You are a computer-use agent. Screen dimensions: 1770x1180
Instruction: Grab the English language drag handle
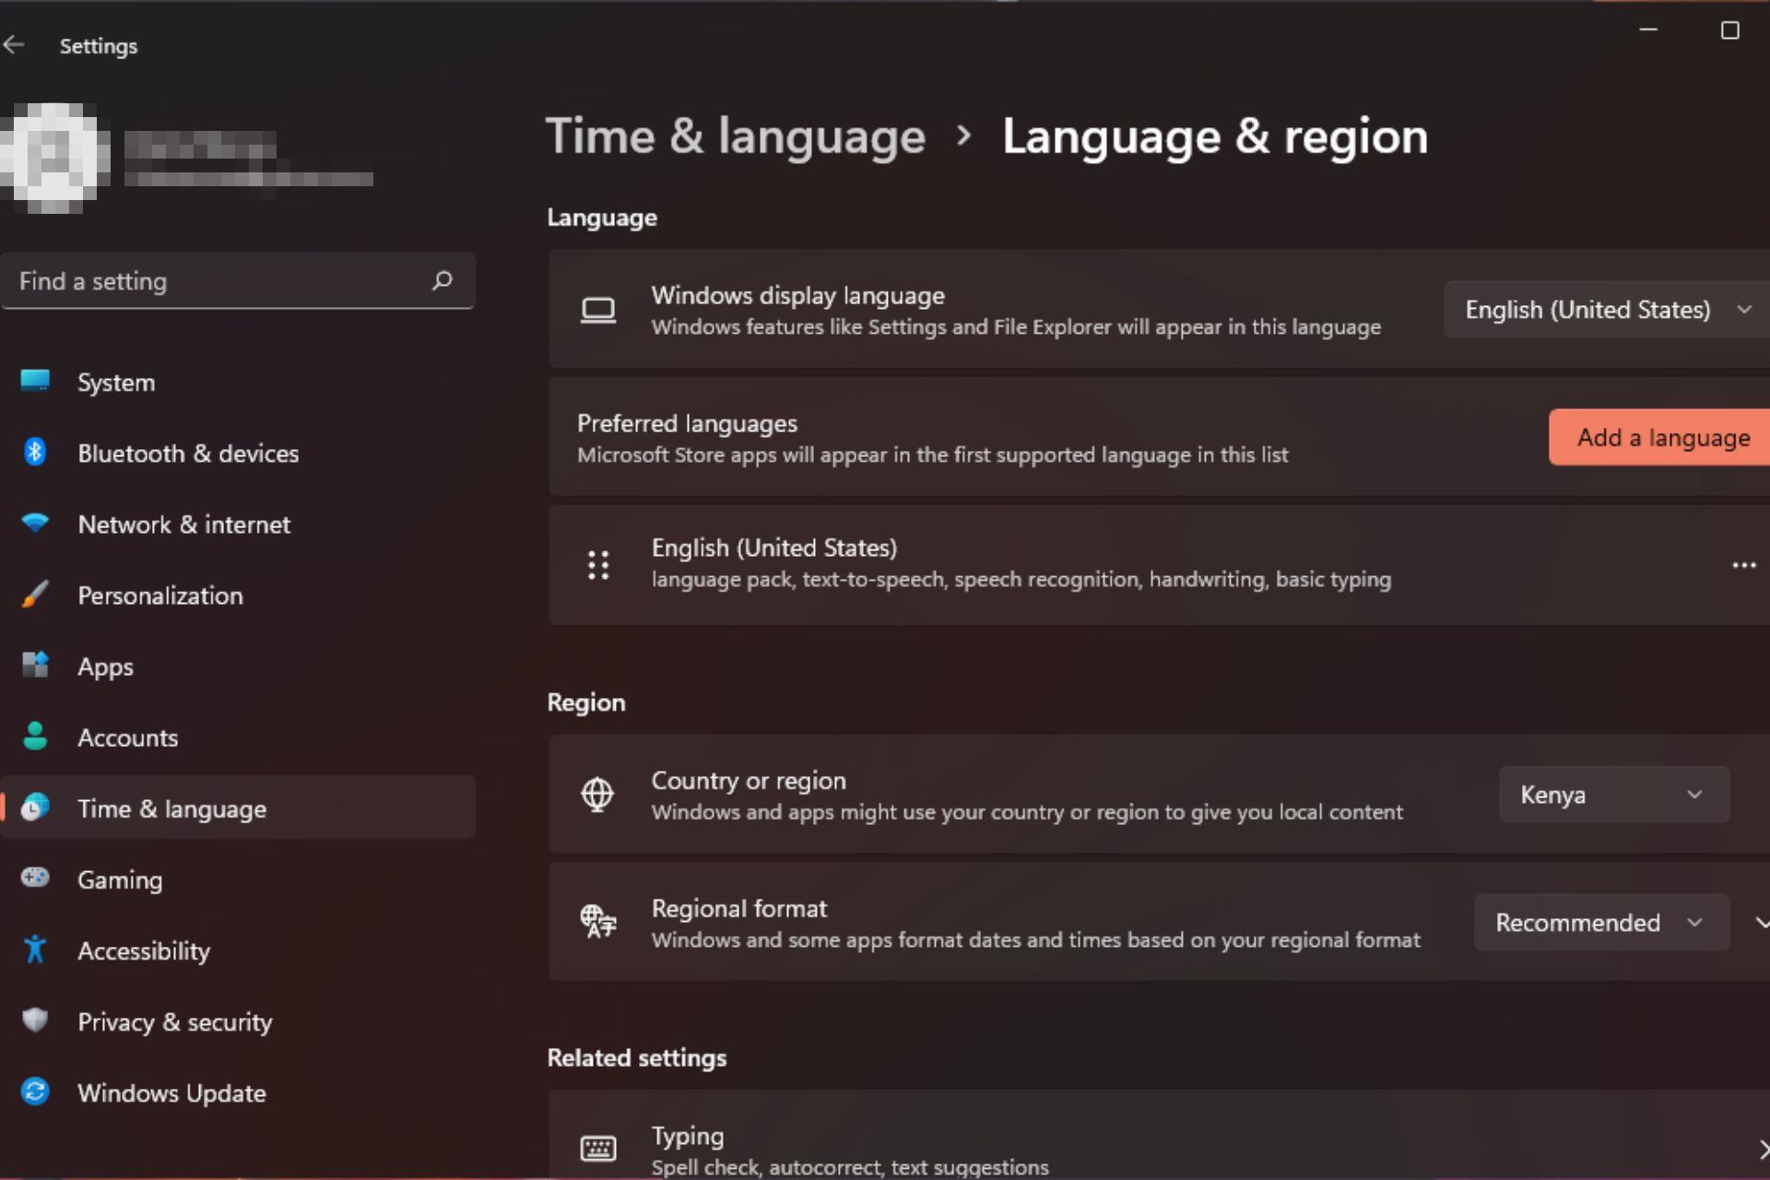coord(598,564)
